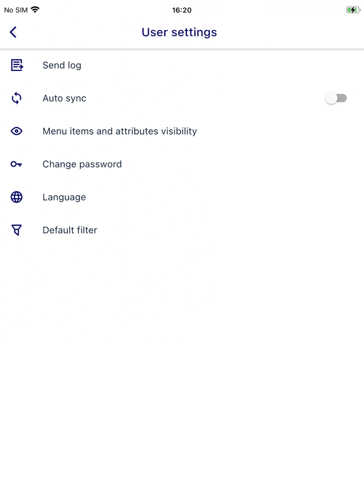
Task: Expand the Default filter settings
Action: (x=70, y=230)
